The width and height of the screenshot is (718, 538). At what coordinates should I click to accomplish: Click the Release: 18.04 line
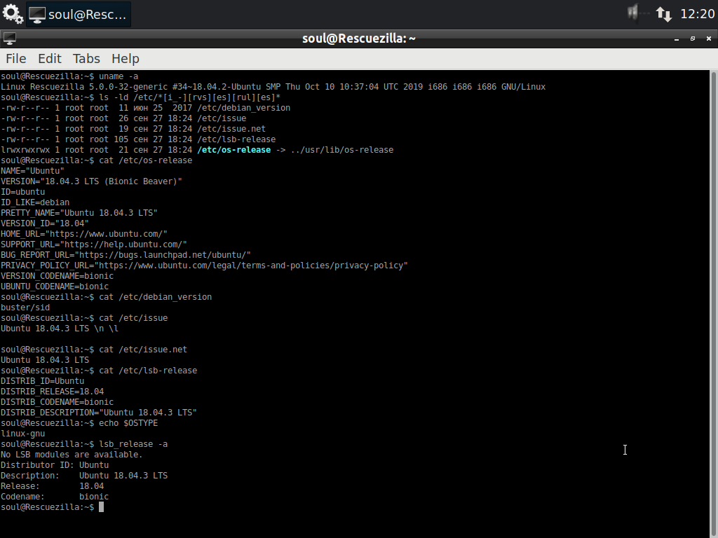52,487
